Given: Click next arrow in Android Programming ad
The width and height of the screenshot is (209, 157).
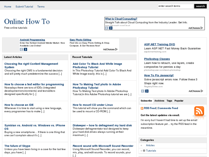Looking at the screenshot, I should (x=26, y=50).
